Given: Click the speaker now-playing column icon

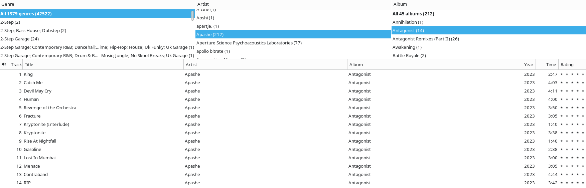Looking at the screenshot, I should pos(4,64).
